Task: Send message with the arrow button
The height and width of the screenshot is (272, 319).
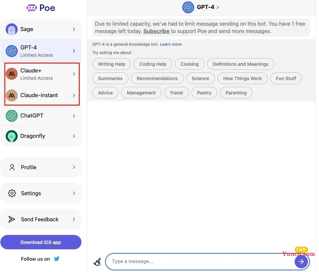Action: point(301,262)
